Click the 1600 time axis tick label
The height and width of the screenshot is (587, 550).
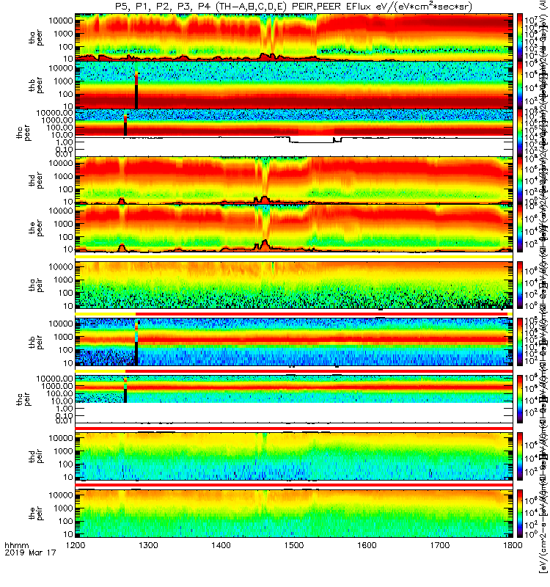point(367,545)
